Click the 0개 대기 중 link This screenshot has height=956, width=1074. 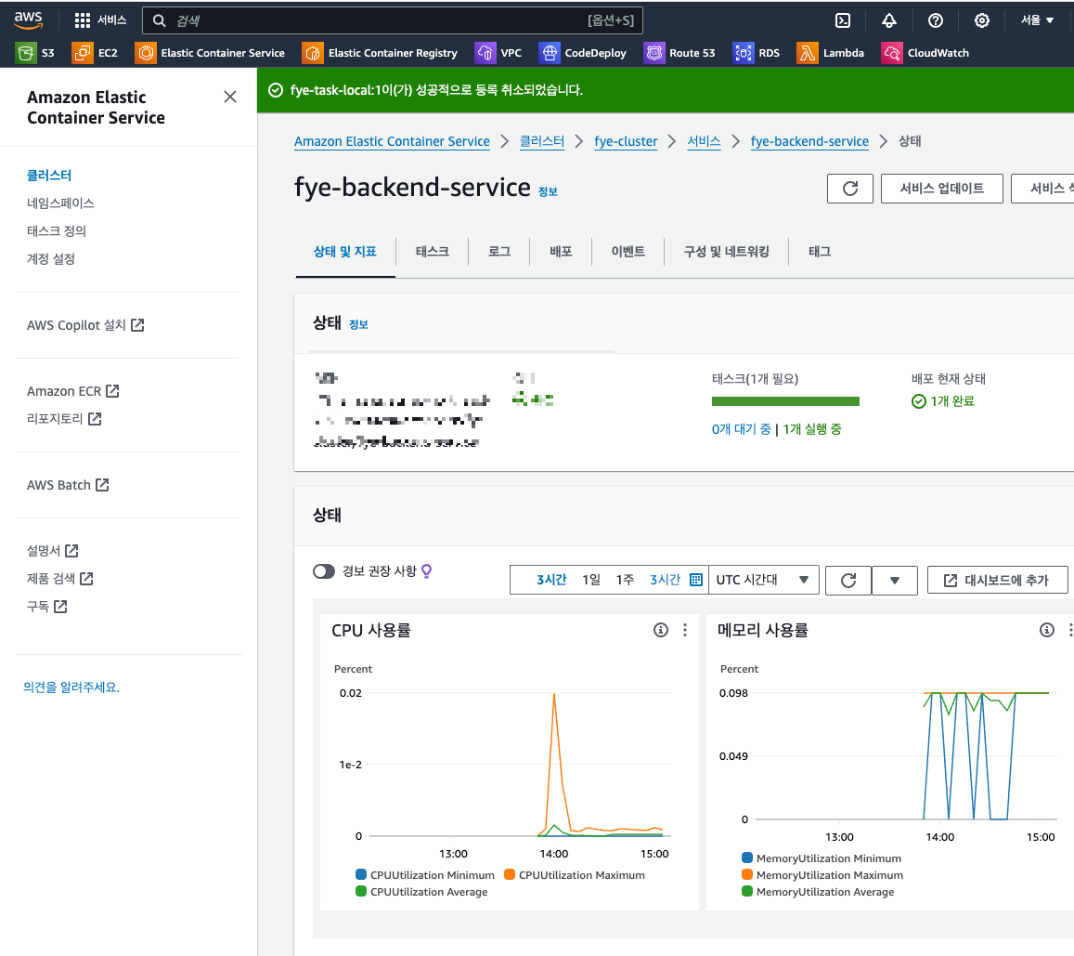[x=741, y=429]
